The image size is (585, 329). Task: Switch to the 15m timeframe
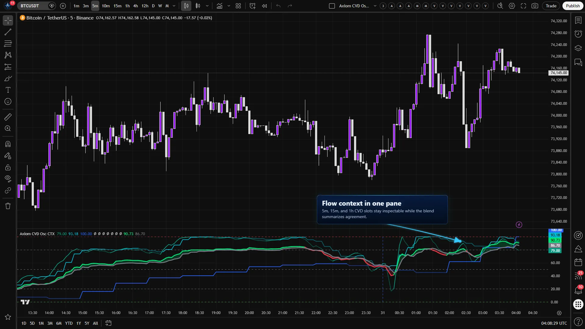point(117,6)
